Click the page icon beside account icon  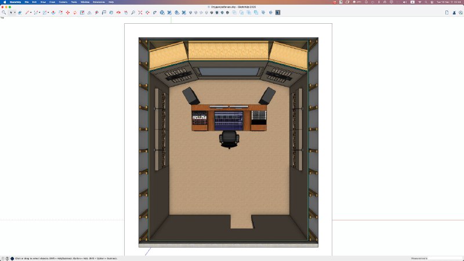pos(447,13)
